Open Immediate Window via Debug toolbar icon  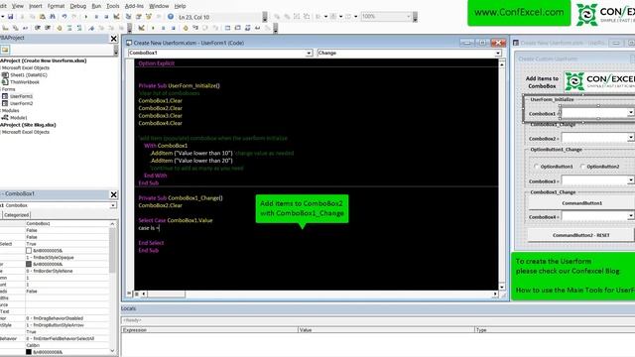point(238,28)
